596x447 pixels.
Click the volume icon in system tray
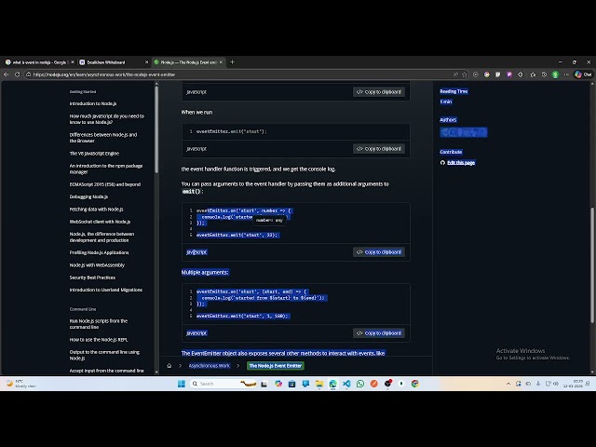point(556,384)
